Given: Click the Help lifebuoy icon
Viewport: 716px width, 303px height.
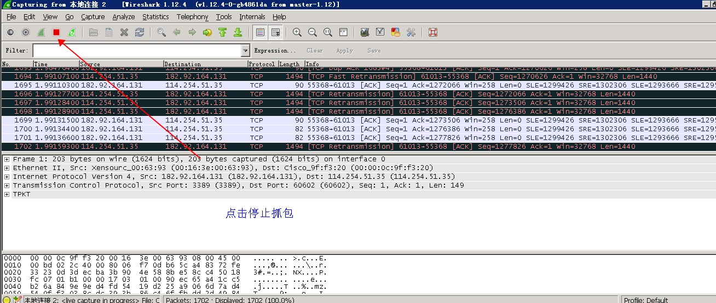Looking at the screenshot, I should click(x=433, y=32).
